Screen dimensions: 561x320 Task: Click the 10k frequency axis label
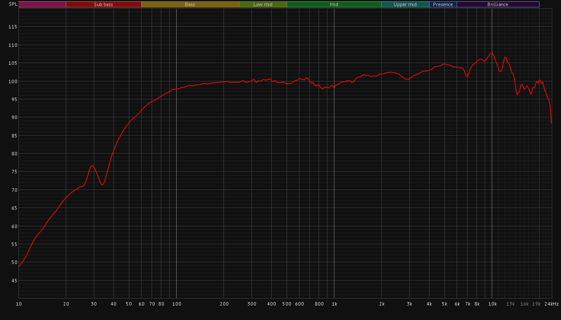pyautogui.click(x=492, y=304)
